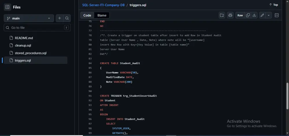Click the Files panel heading
The width and height of the screenshot is (289, 136).
(16, 7)
